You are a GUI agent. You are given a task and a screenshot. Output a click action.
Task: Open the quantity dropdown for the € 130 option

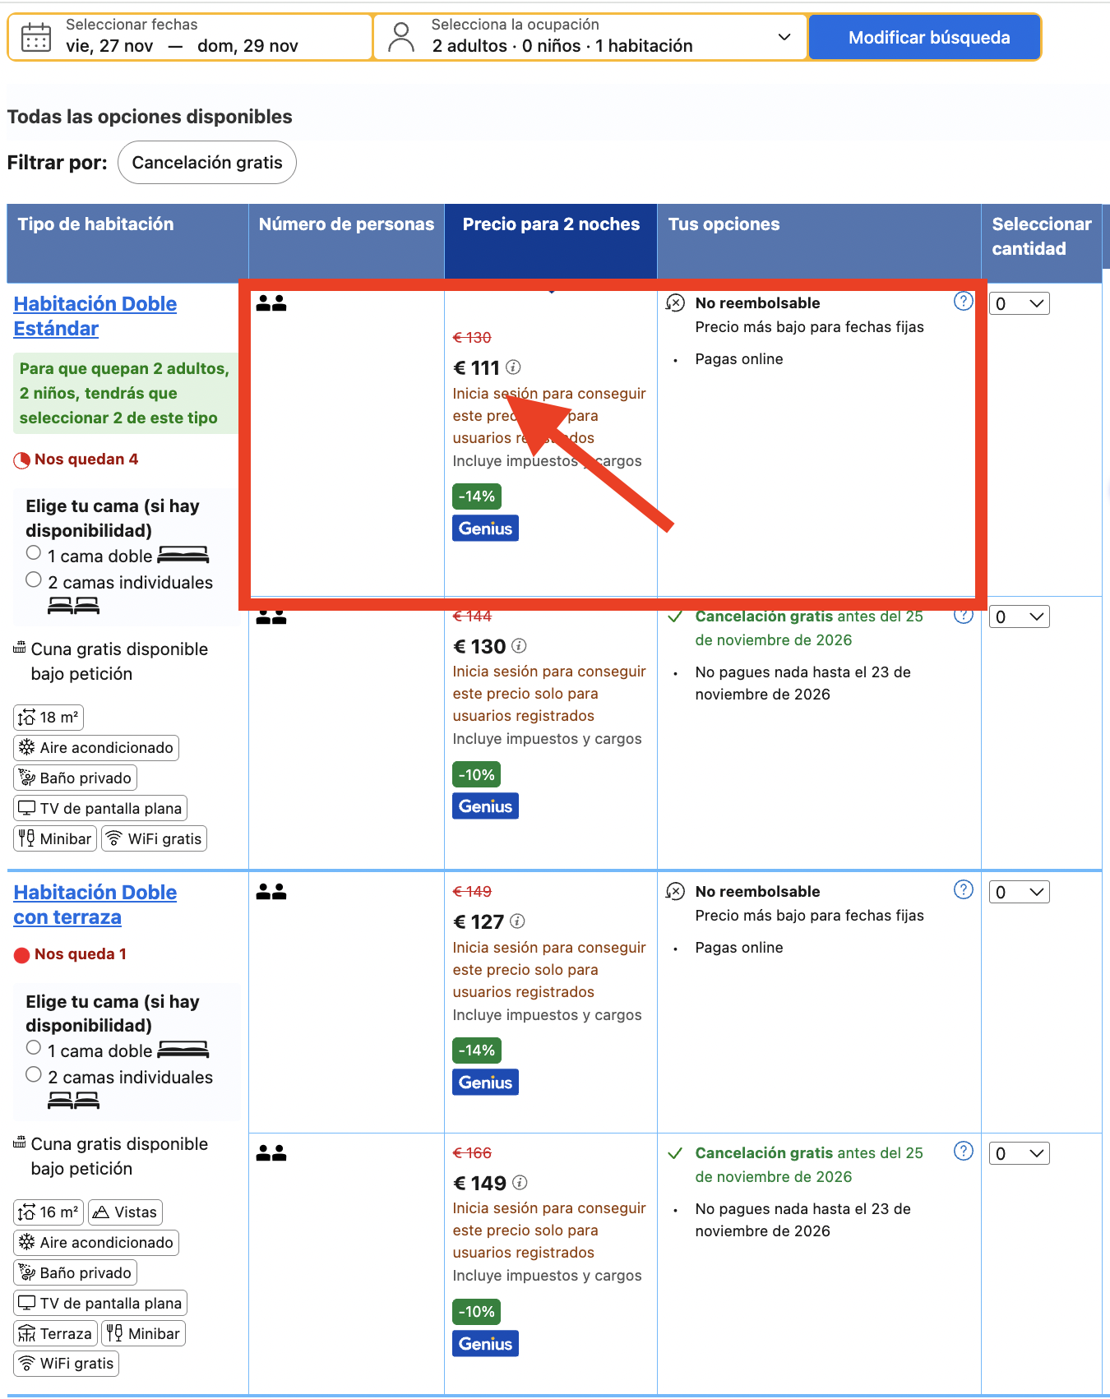click(x=1019, y=617)
